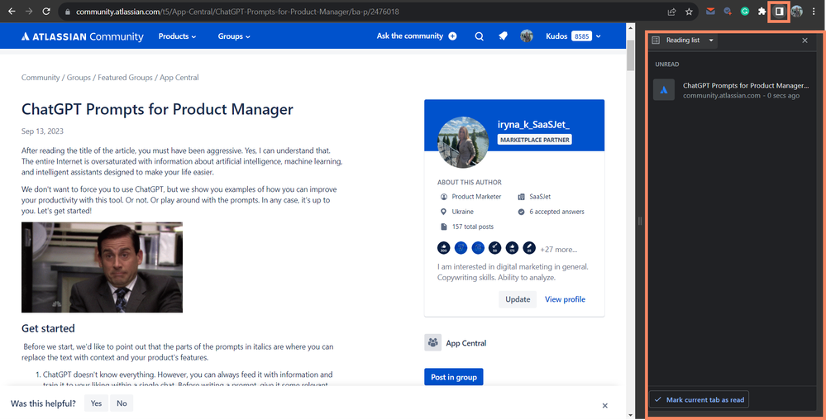Viewport: 826px width, 420px height.
Task: Click Mark current tab as read
Action: [x=699, y=399]
